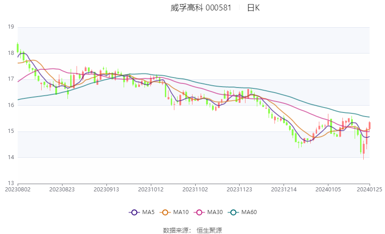This screenshot has width=385, height=234.
Task: Toggle the MA5 legend series
Action: click(x=142, y=212)
